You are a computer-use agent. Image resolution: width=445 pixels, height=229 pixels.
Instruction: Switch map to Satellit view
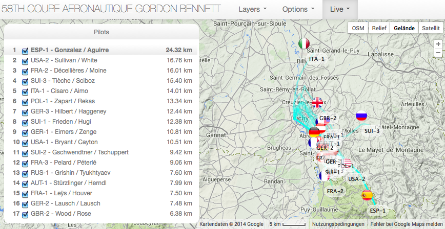point(430,28)
